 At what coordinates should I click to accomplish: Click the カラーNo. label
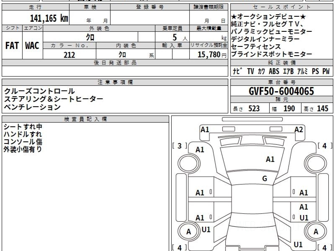click(70, 45)
